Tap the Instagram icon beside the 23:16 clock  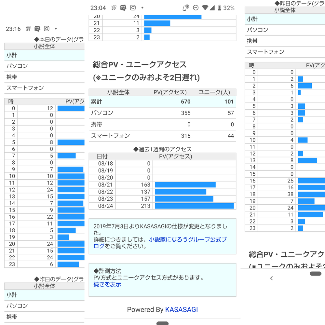(x=47, y=29)
